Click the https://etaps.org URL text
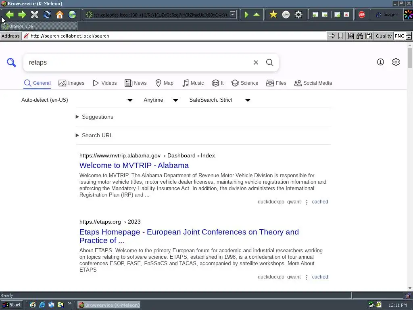This screenshot has height=310, width=413. (x=100, y=222)
